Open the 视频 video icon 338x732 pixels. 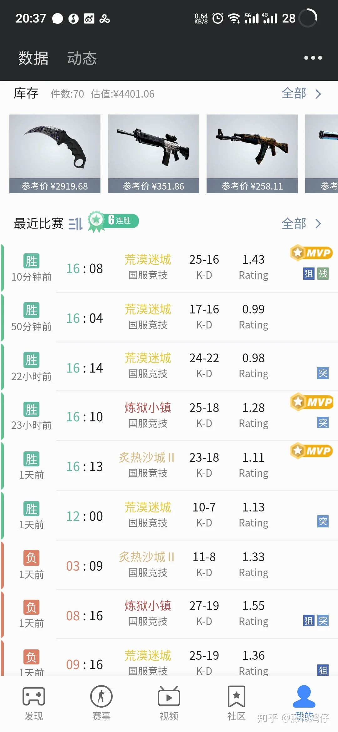169,696
